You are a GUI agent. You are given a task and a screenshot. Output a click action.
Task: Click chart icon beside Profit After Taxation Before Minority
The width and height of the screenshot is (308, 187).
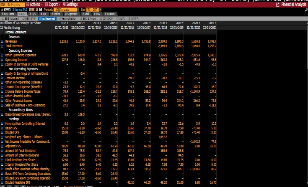tap(2, 169)
